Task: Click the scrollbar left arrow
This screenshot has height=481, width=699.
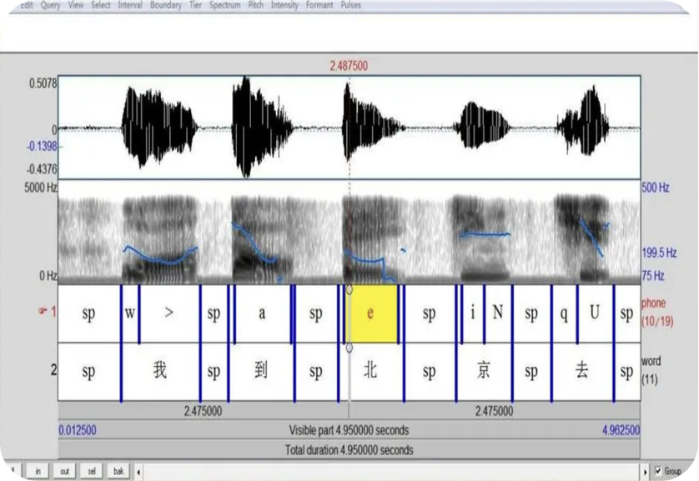Action: click(138, 472)
